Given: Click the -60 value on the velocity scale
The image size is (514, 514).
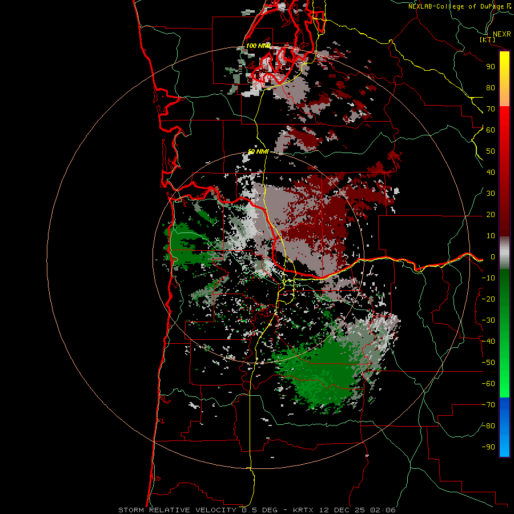Looking at the screenshot, I should coord(488,384).
